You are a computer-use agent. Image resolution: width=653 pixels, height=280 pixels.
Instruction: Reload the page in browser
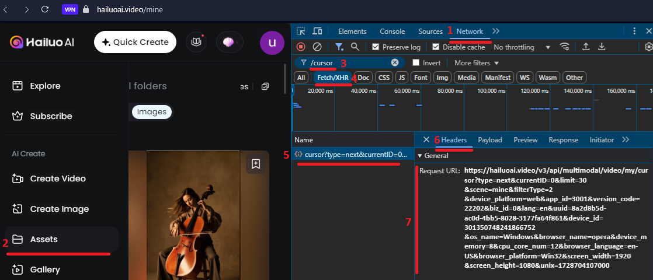click(x=45, y=9)
